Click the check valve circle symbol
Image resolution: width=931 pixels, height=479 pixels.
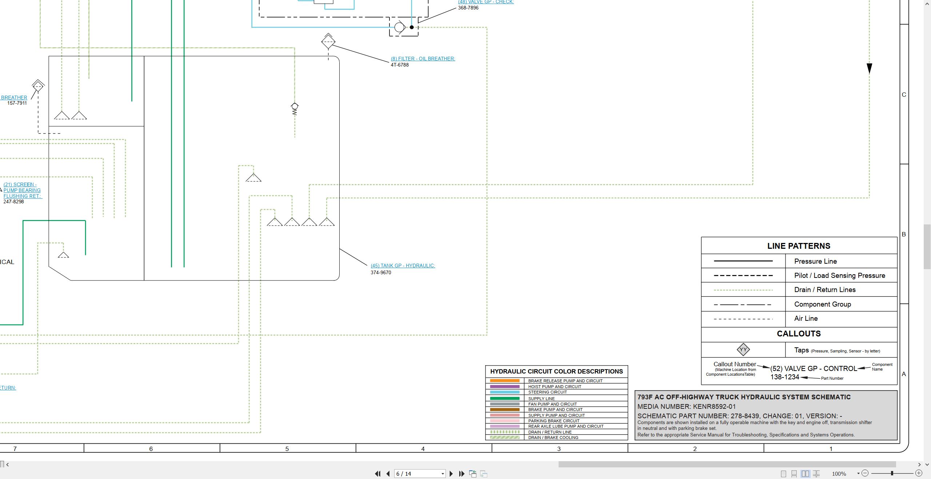pyautogui.click(x=399, y=27)
